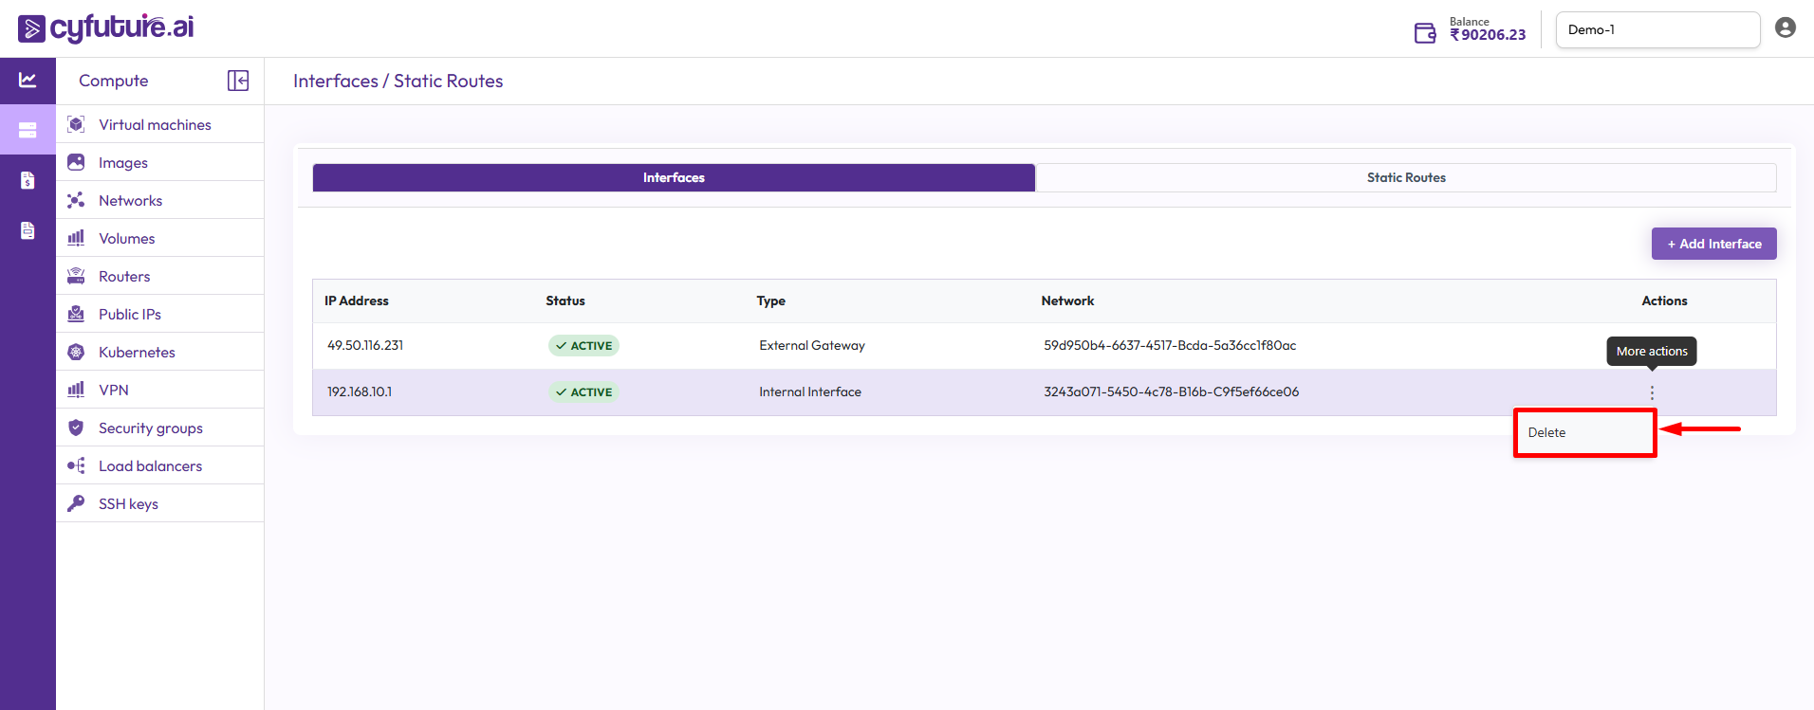Screen dimensions: 1814x710
Task: Click the Add Interface button
Action: point(1713,244)
